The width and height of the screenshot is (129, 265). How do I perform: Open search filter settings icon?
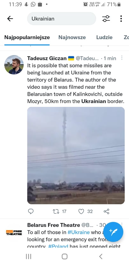click(106, 18)
